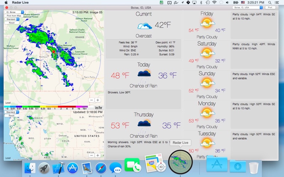Open the volume speaker menu icon
This screenshot has height=177, width=284.
tap(227, 2)
